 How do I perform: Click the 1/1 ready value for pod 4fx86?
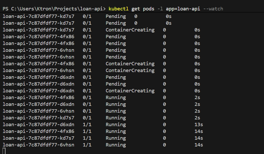tap(87, 131)
